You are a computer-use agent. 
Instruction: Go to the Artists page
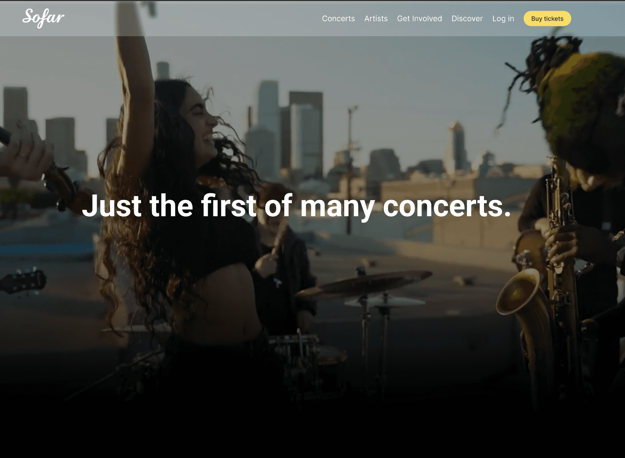pyautogui.click(x=376, y=19)
